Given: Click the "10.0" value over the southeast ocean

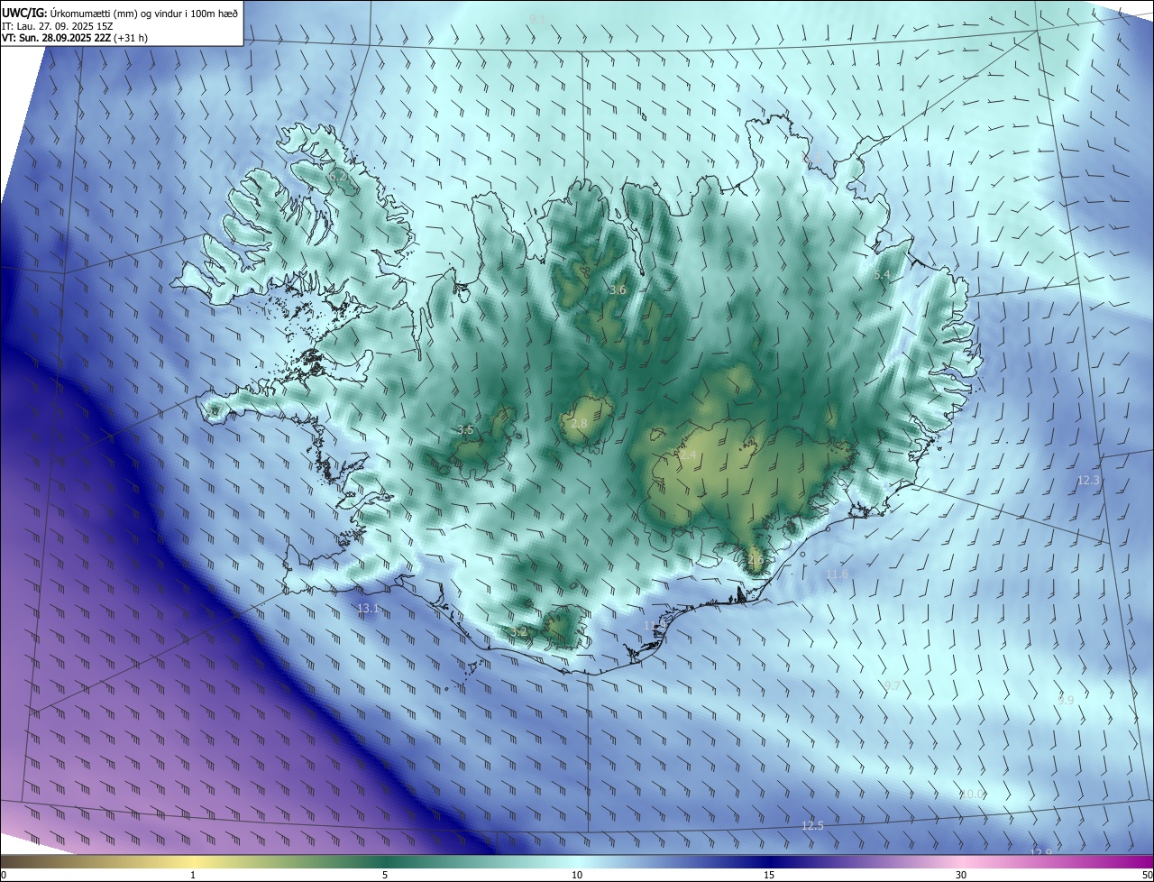Looking at the screenshot, I should 972,795.
